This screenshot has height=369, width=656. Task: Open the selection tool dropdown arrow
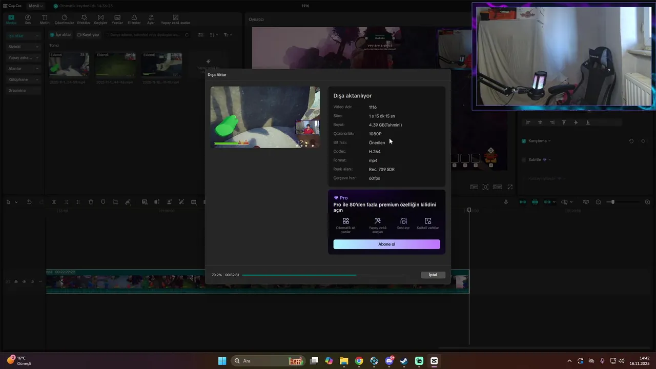pos(16,202)
